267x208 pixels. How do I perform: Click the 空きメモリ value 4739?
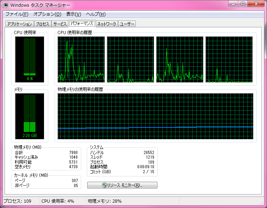click(73, 167)
